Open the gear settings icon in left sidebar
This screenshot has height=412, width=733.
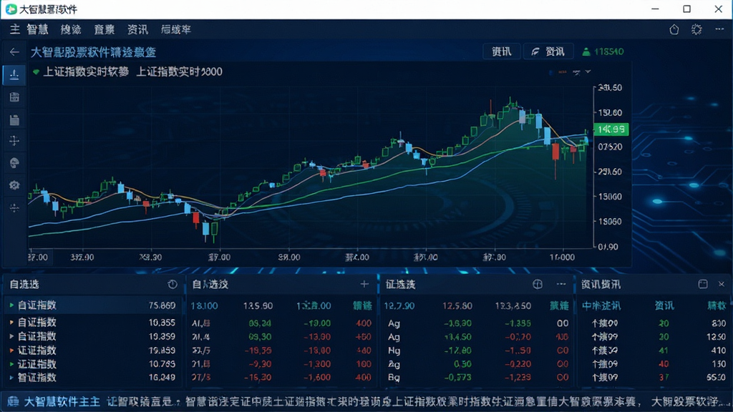pos(14,185)
